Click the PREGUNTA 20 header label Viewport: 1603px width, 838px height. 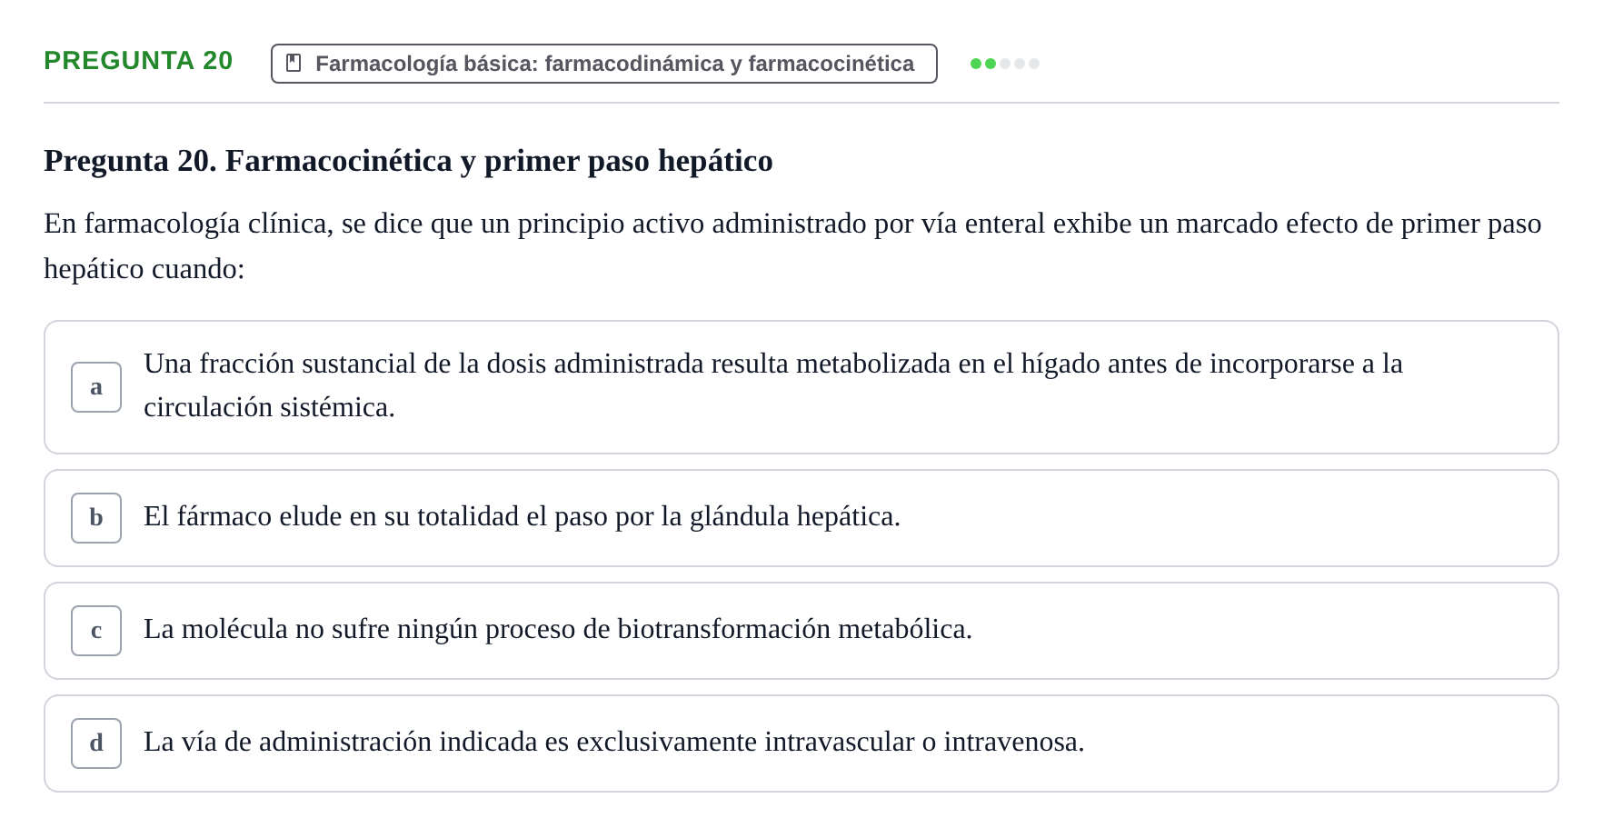coord(138,60)
